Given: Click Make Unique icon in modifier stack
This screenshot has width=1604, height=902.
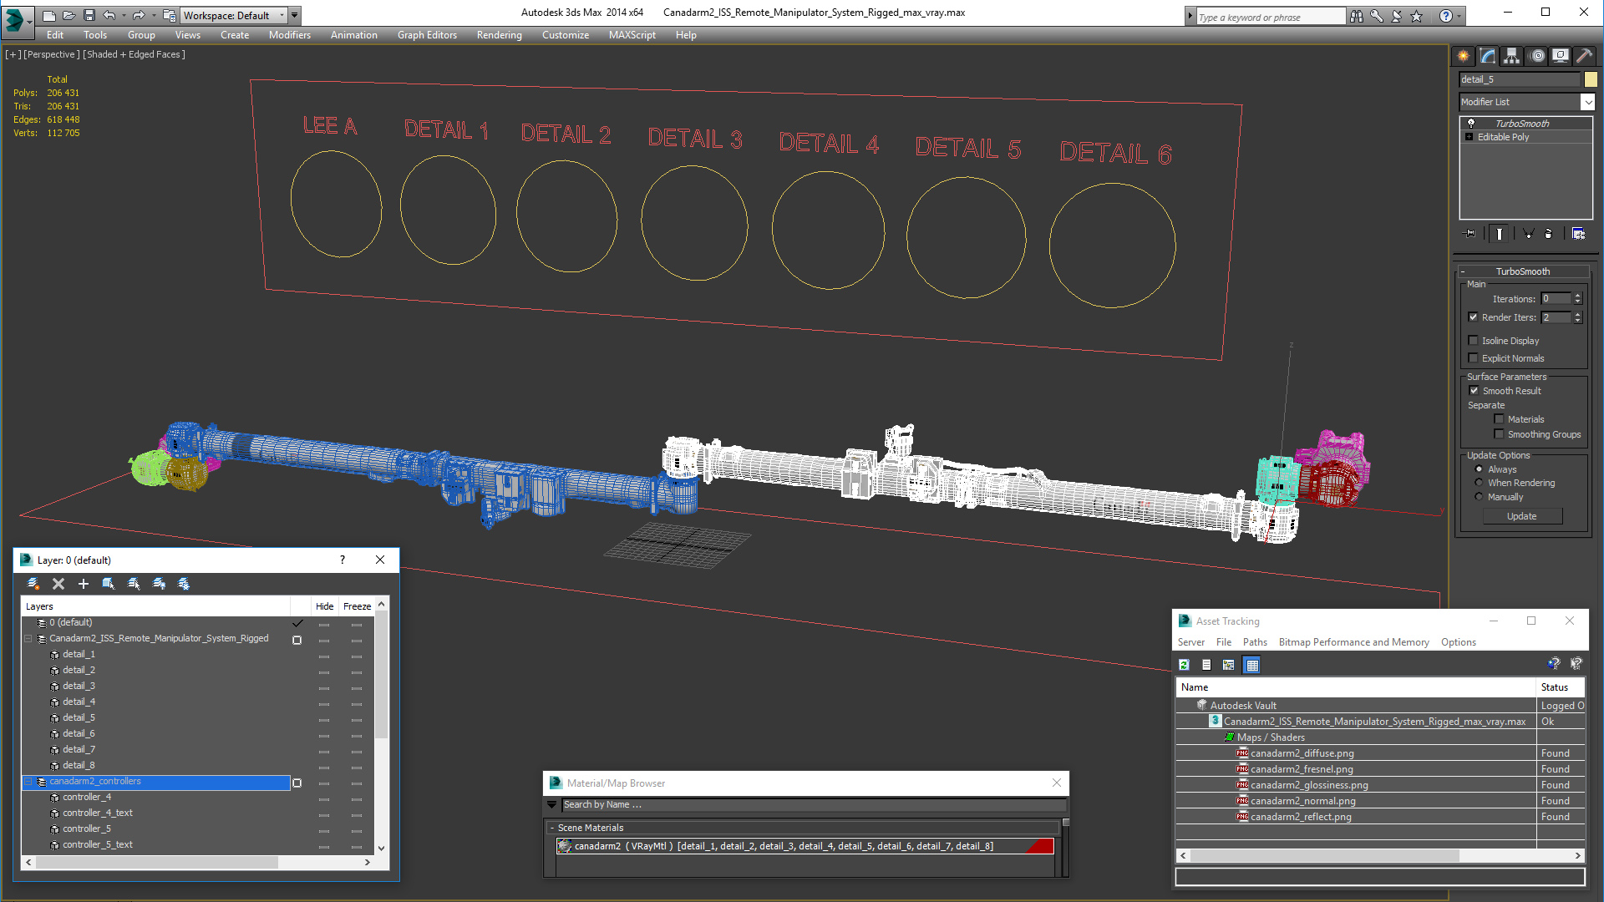Looking at the screenshot, I should (1528, 234).
